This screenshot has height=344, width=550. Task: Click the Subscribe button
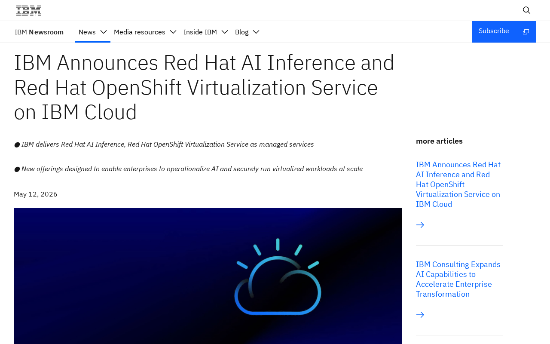(x=504, y=32)
